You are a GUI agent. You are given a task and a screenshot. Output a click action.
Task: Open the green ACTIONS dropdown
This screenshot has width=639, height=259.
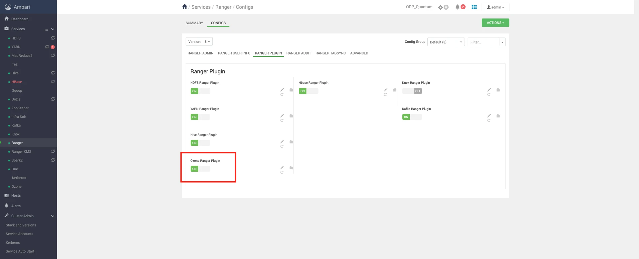[x=495, y=23]
